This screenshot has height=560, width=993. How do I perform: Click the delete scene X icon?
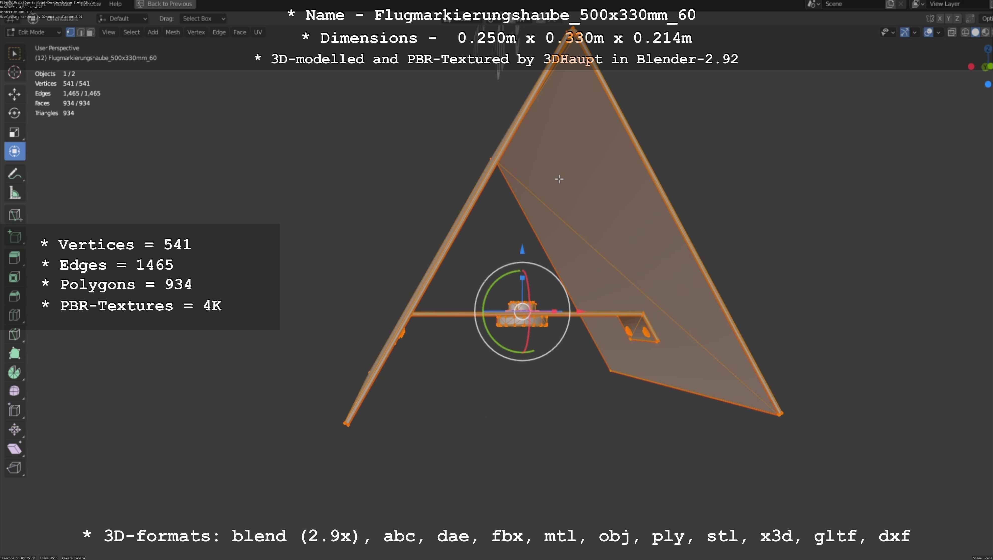pyautogui.click(x=901, y=4)
